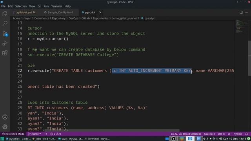Viewport: 251px width, 141px height.
Task: Click the volume icon in system tray
Action: coord(221,139)
